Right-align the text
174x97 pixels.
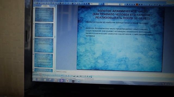(142, 5)
